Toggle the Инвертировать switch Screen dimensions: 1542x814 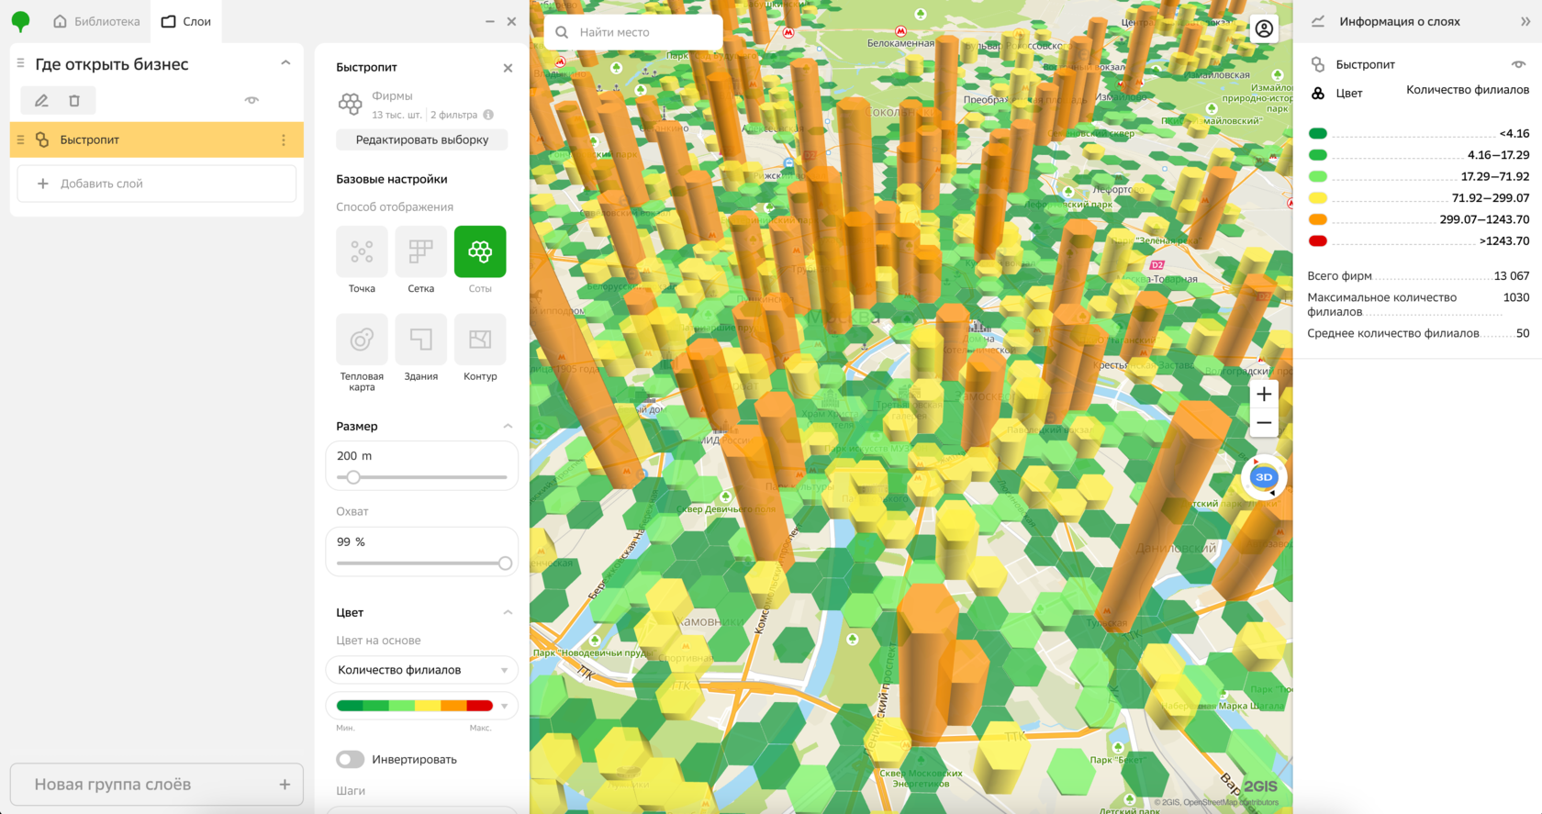coord(350,759)
